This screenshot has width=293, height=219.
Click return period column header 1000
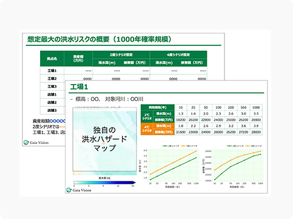(256, 108)
